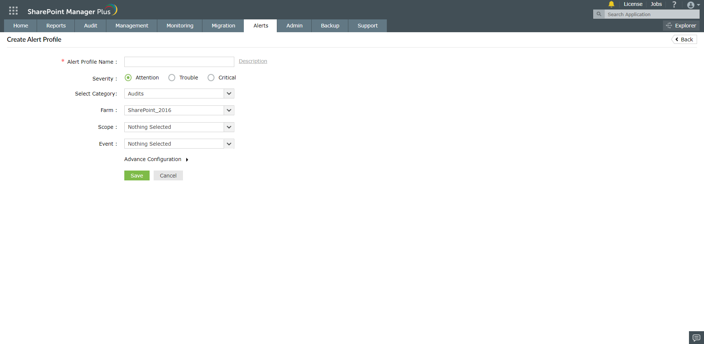Click the notification bell icon
704x344 pixels.
[x=611, y=4]
